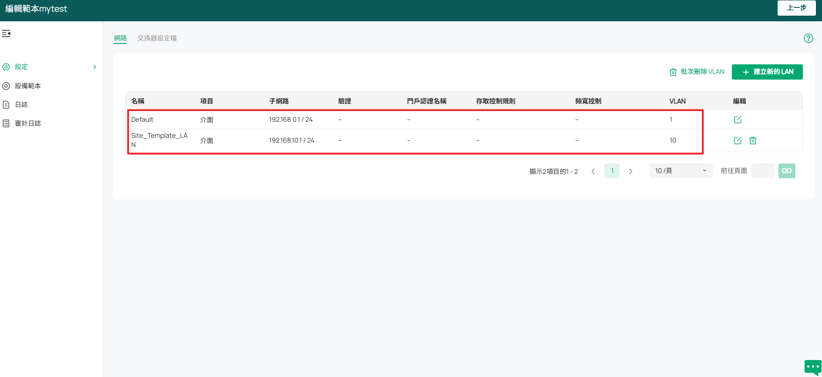Click the 項目 column header
Screen dimensions: 822x377
206,101
